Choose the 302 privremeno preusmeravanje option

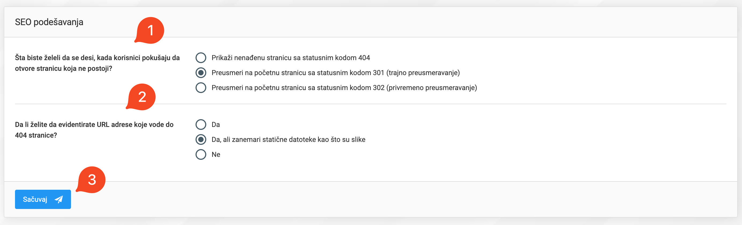201,88
